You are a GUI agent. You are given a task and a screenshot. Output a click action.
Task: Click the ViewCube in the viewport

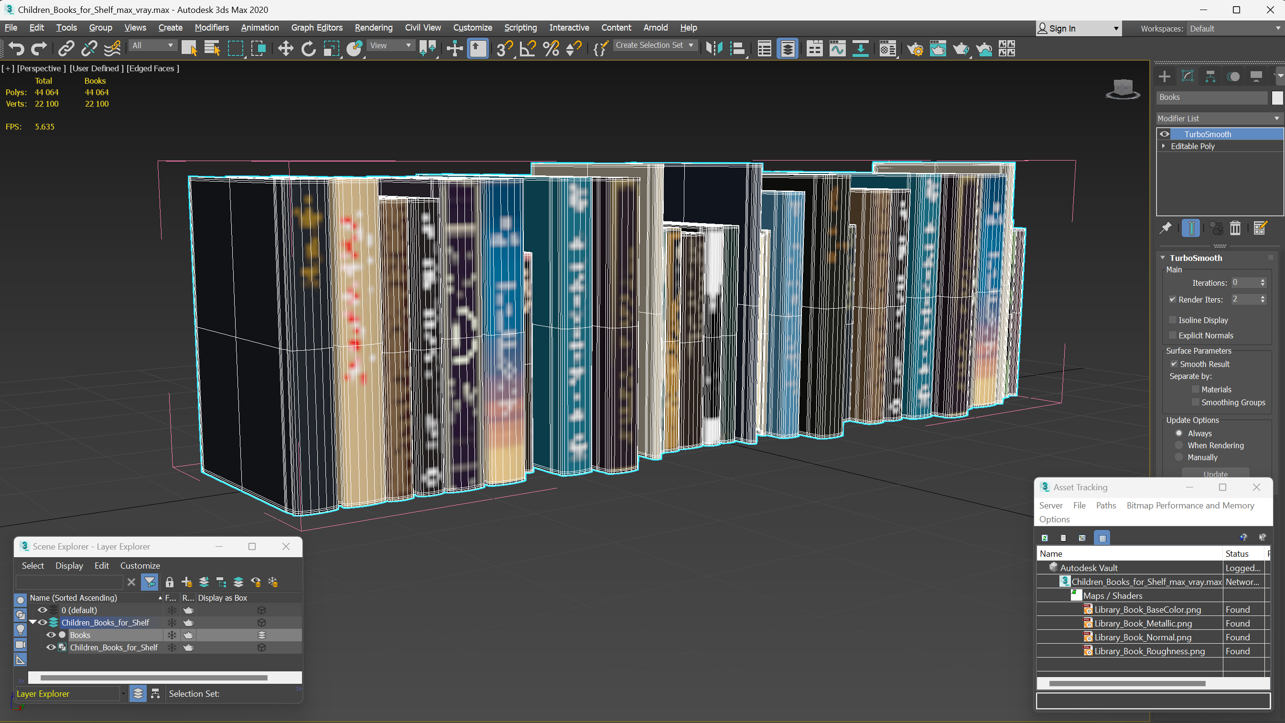click(x=1123, y=89)
